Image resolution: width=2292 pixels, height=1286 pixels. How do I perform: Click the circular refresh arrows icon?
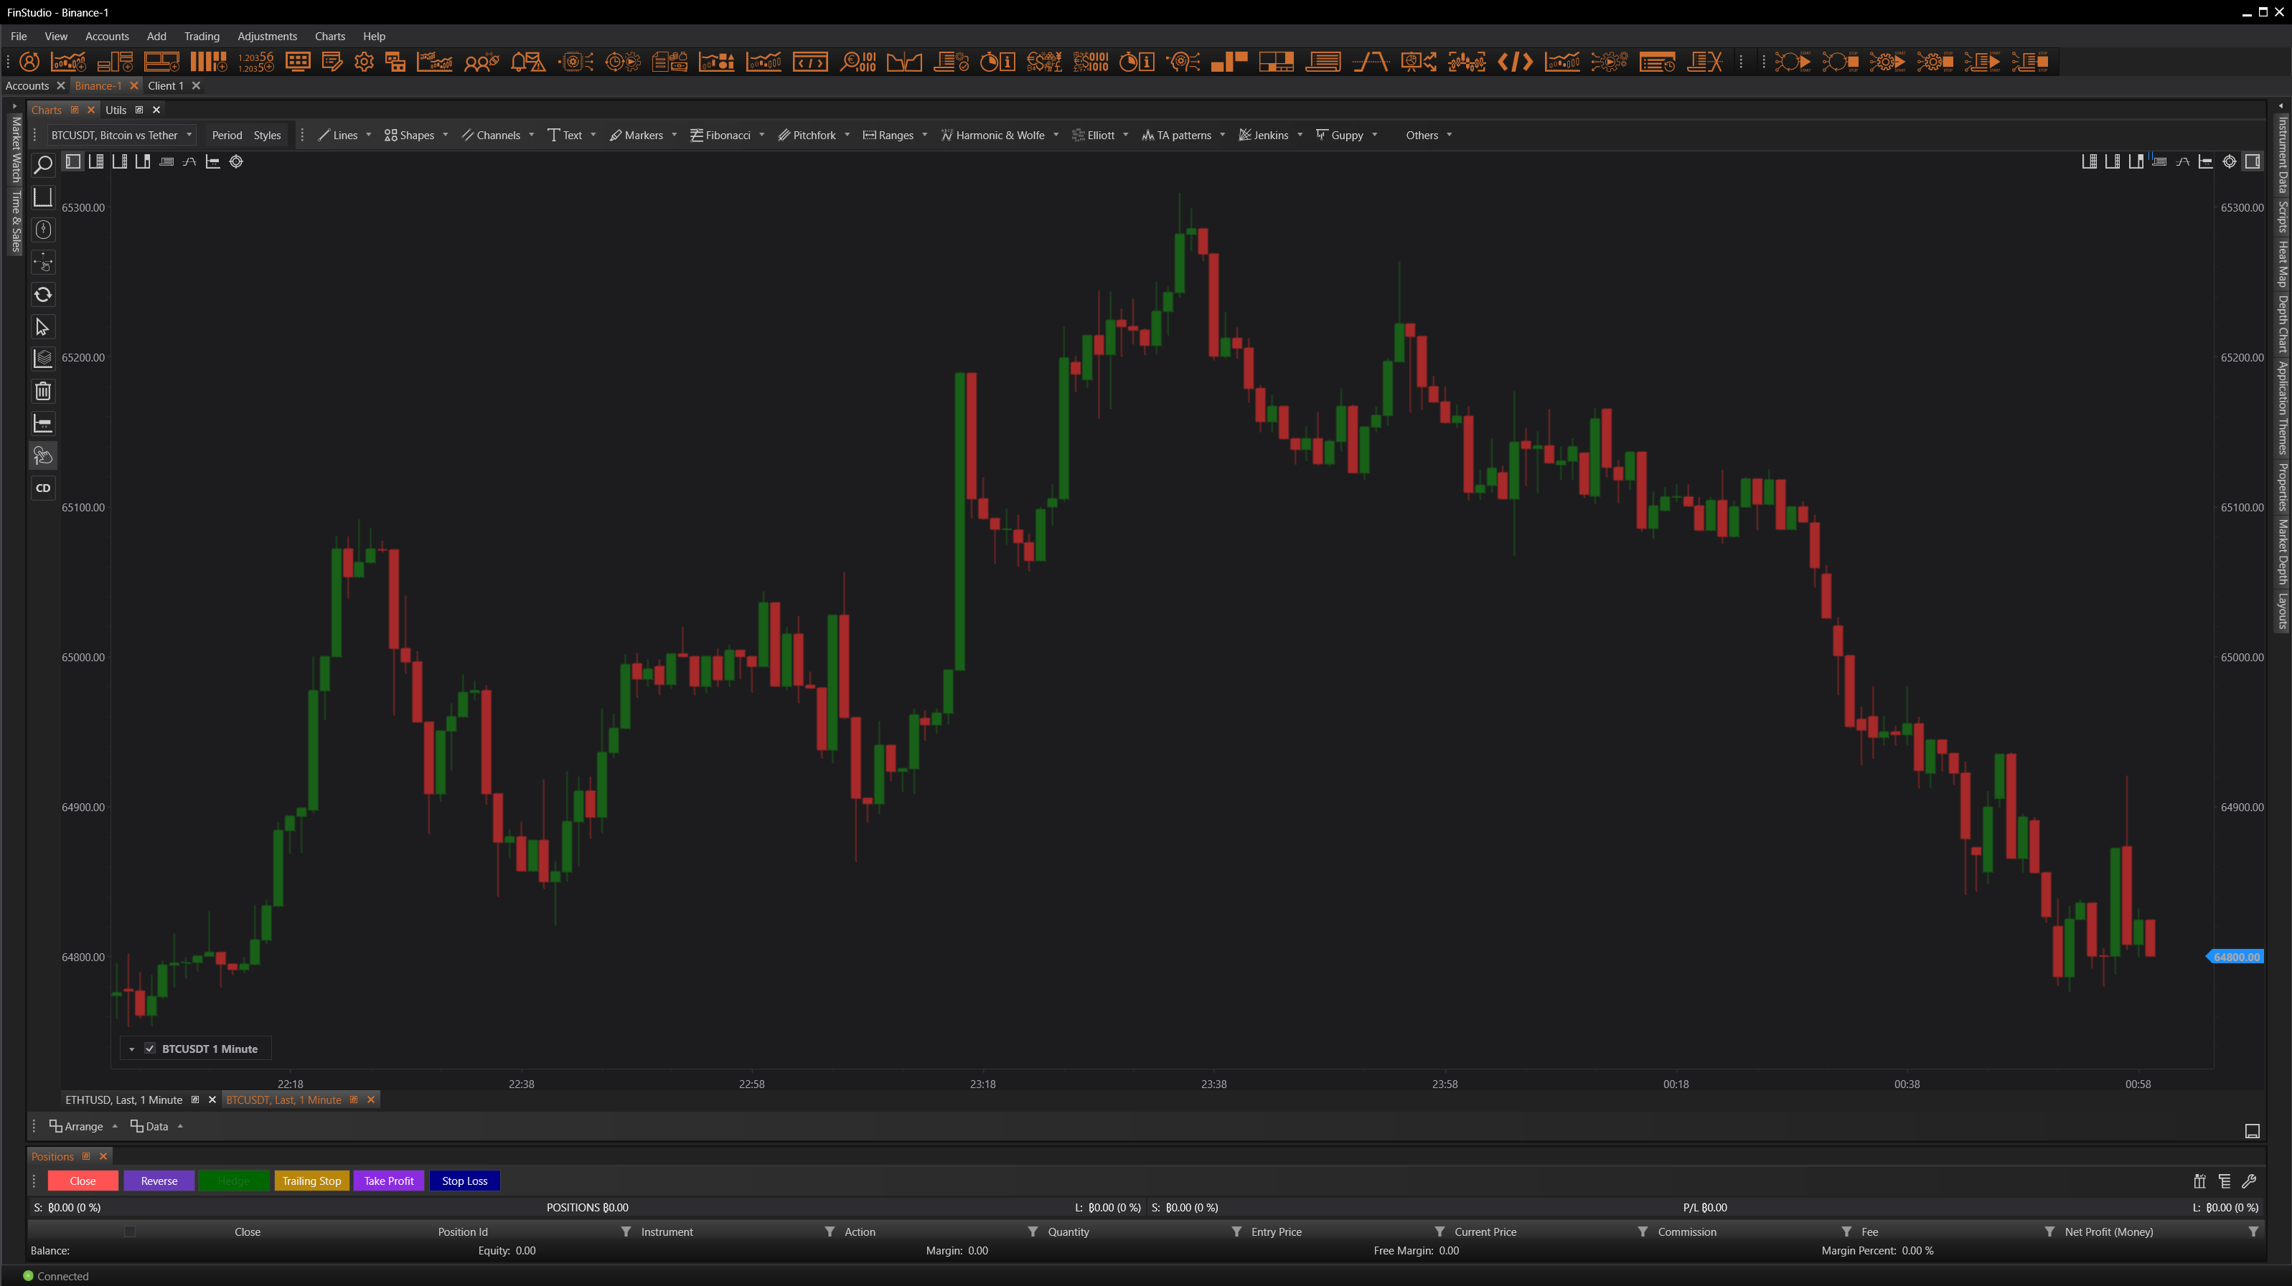coord(43,294)
